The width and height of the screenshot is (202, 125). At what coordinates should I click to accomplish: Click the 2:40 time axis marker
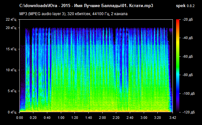click(130, 118)
